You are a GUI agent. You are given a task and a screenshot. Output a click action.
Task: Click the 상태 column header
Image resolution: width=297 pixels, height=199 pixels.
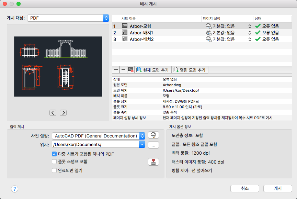click(272, 19)
